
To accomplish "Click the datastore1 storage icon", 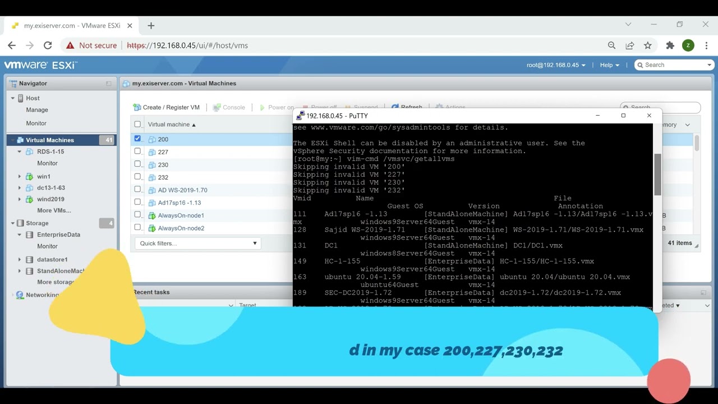I will click(30, 260).
